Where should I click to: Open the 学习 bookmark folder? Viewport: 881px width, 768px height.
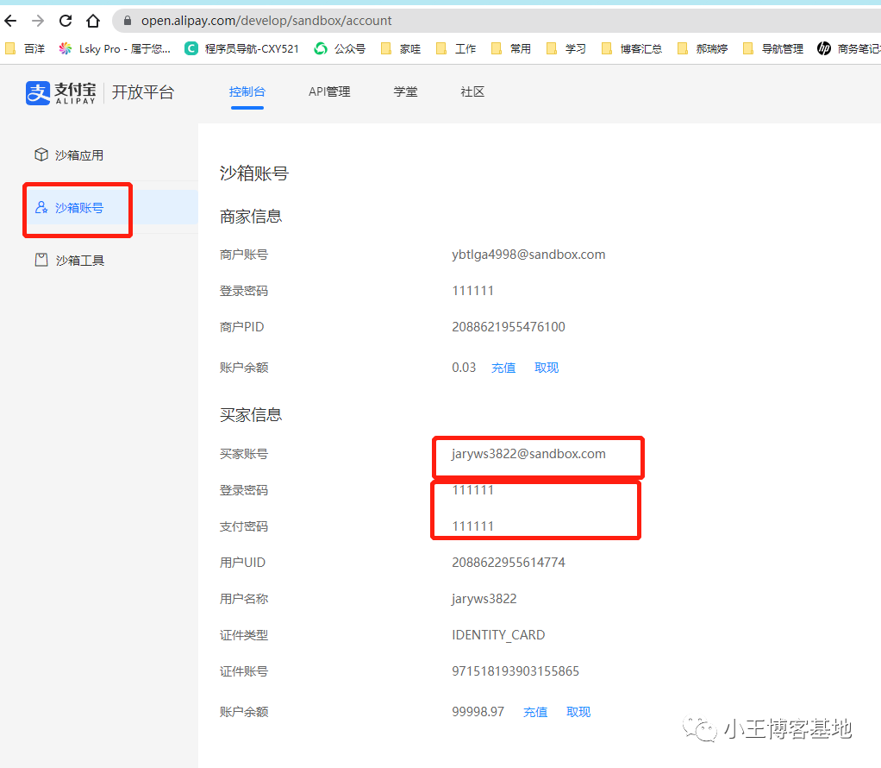[x=565, y=49]
